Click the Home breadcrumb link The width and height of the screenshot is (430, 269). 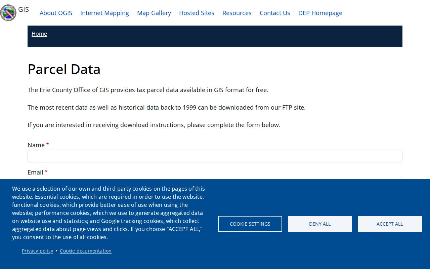pos(39,34)
